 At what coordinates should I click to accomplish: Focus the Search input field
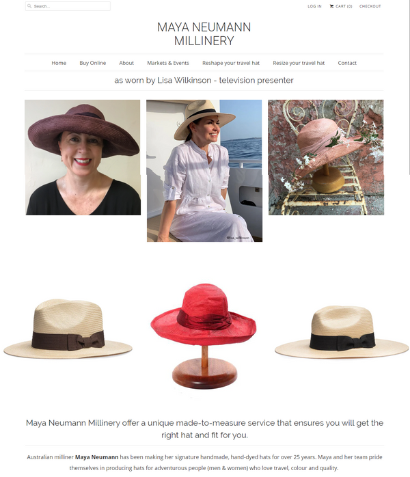click(x=68, y=6)
